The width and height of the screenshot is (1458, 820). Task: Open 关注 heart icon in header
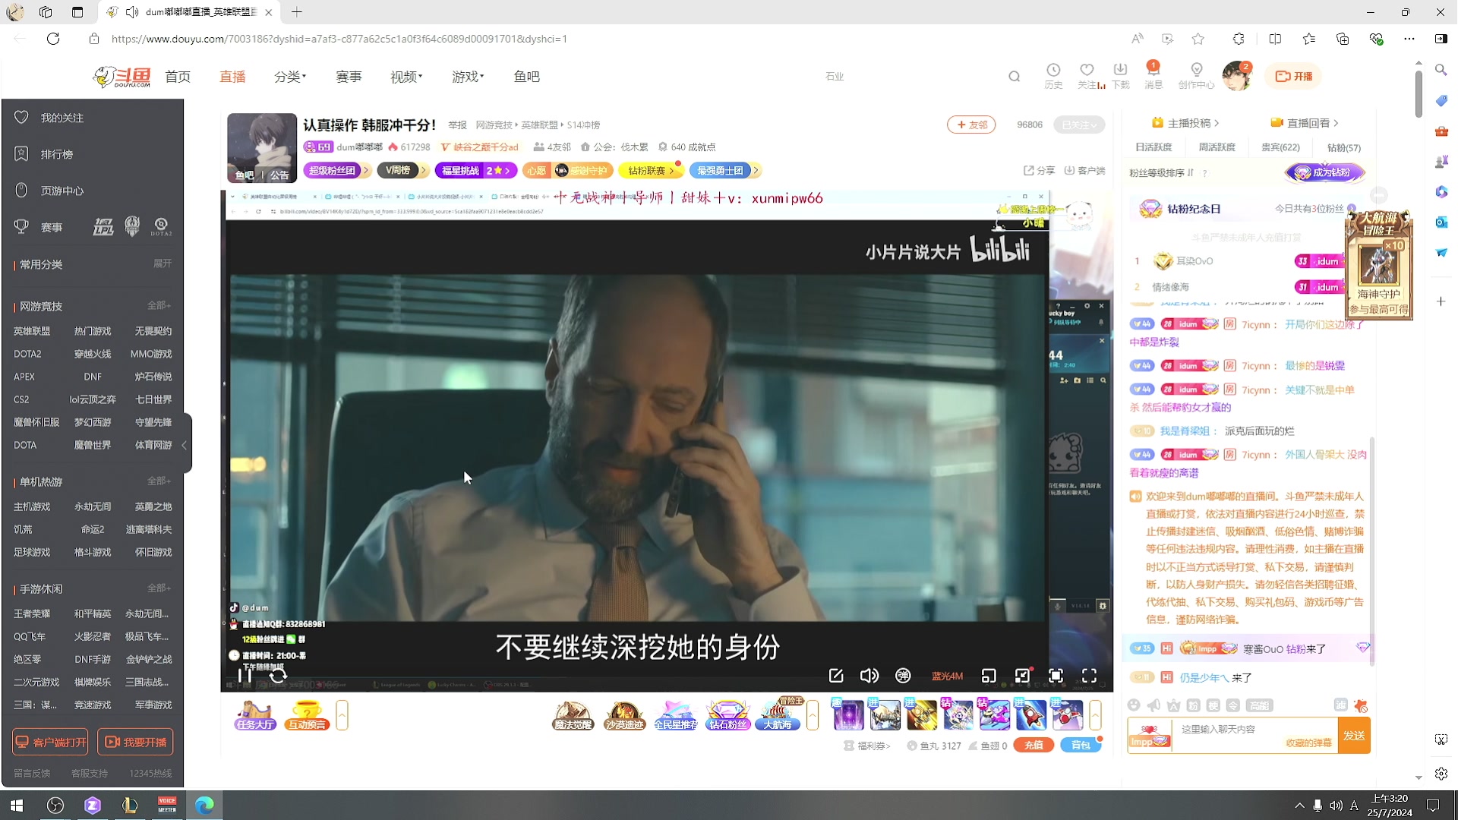click(x=1088, y=75)
